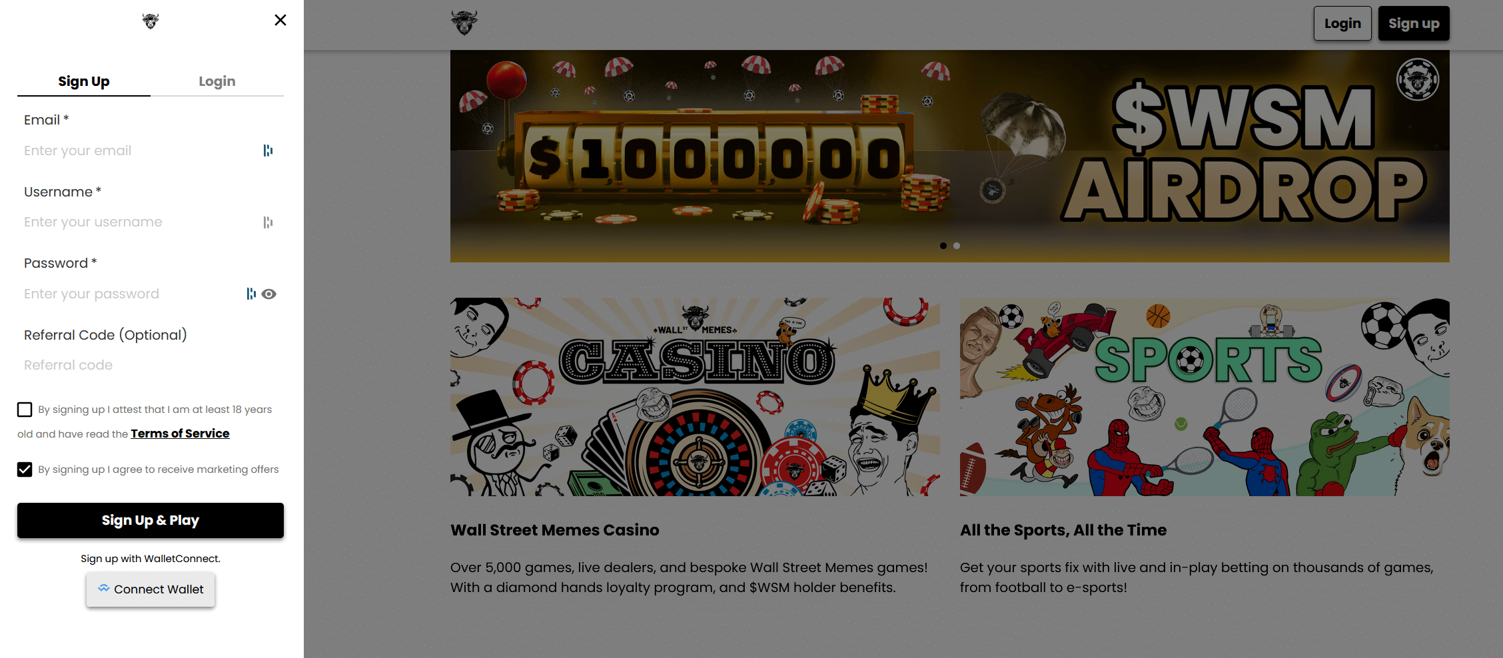Click password manager icon in Email field
This screenshot has height=658, width=1503.
[268, 151]
